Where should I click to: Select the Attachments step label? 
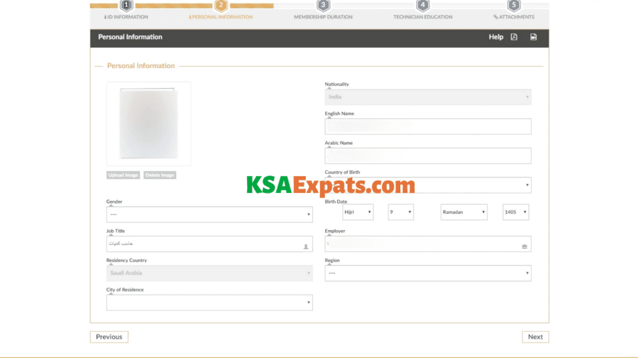tap(514, 16)
